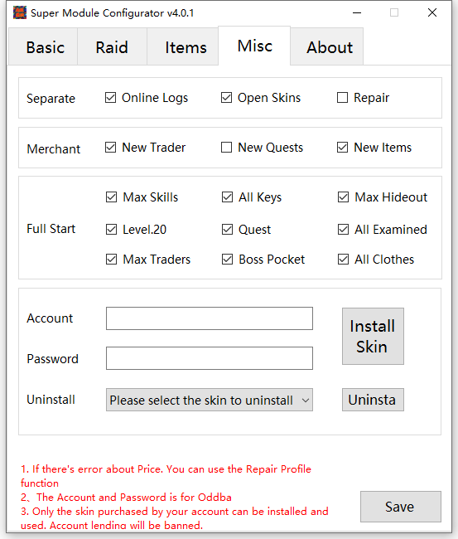The width and height of the screenshot is (458, 539).
Task: Close the Super Module Configurator window
Action: [432, 12]
